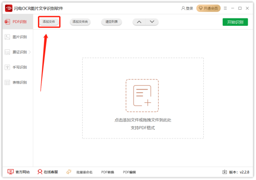Maximize the OCR software window
Viewport: 256px width, 180px height.
(x=240, y=8)
